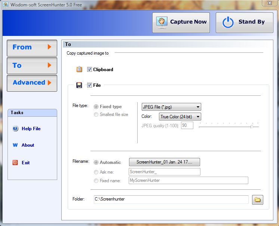This screenshot has width=279, height=226.
Task: Click the ScreenHunter title bar app icon
Action: (6, 4)
